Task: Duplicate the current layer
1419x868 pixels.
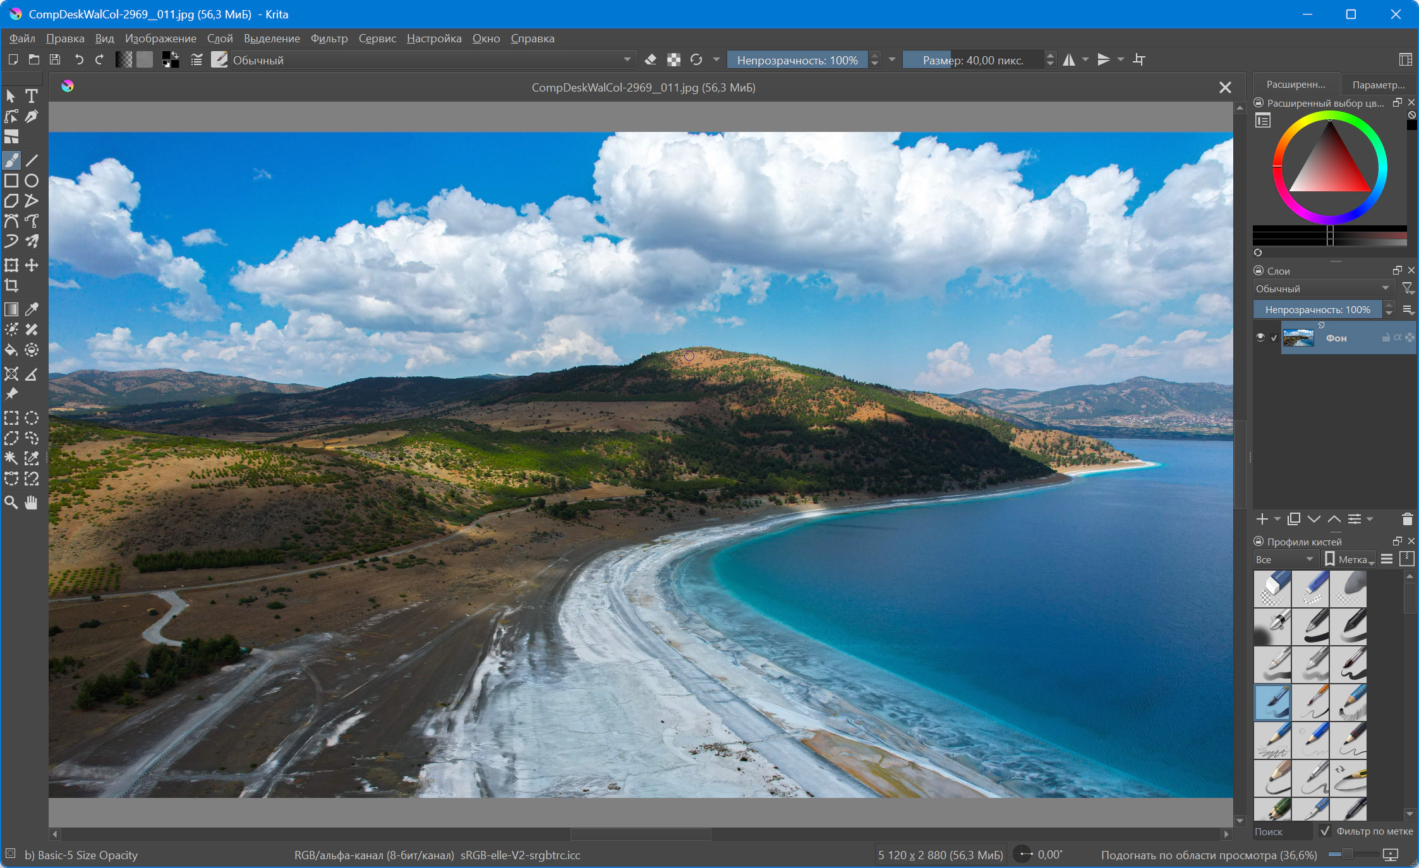Action: [1294, 519]
